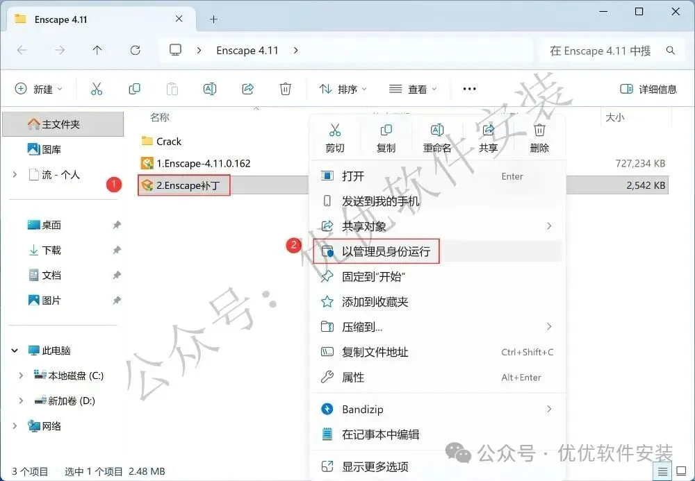Choose 在记事本中编辑
Viewport: 695px width, 481px height.
point(438,434)
